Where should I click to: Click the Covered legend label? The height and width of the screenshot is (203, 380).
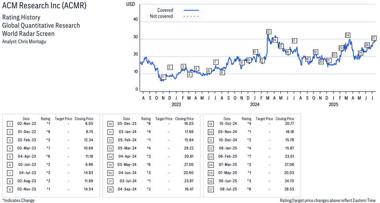click(x=165, y=10)
